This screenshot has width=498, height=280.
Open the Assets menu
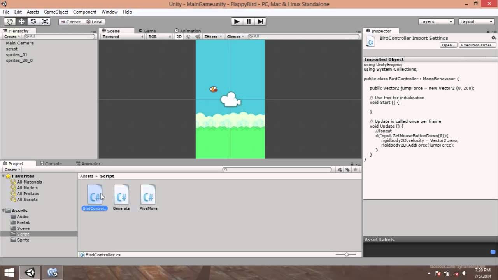(33, 12)
